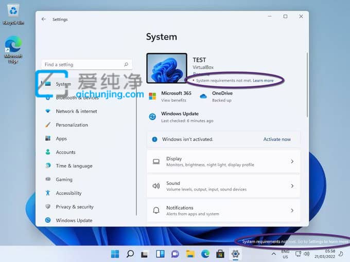Open Microsoft Store on taskbar
This screenshot has width=350, height=262.
pyautogui.click(x=220, y=254)
